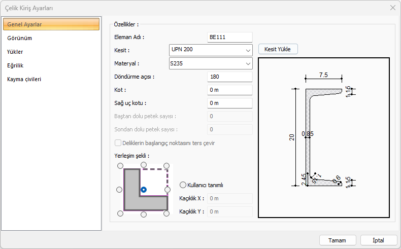Click the Döndürme açısı field
The image size is (401, 249).
(230, 77)
